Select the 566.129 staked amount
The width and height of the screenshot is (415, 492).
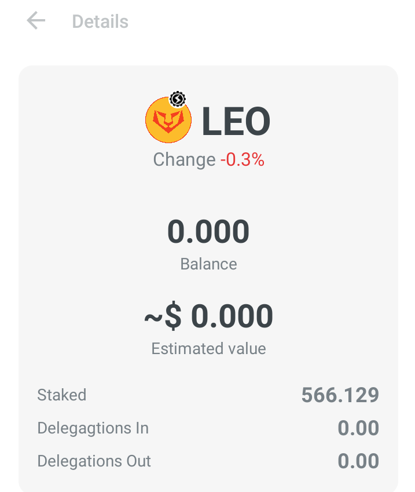(x=340, y=395)
